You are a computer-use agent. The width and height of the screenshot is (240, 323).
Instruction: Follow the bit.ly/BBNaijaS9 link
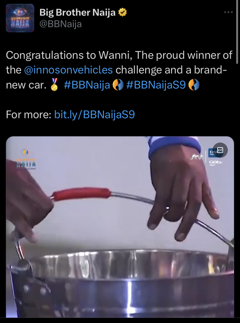coord(94,114)
